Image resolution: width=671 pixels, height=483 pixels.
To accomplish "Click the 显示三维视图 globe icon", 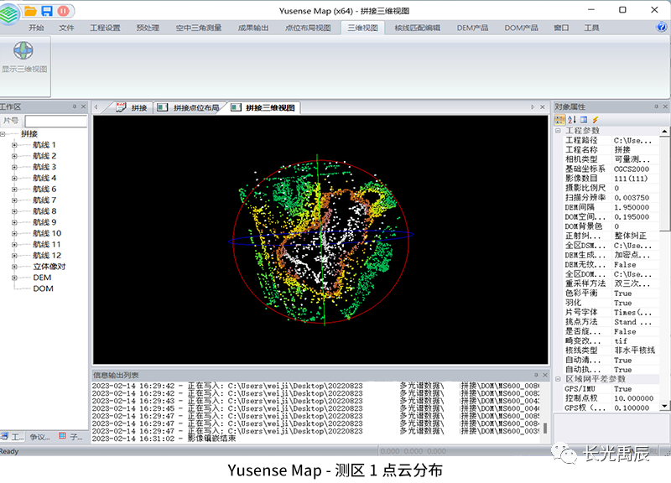I will pos(23,50).
